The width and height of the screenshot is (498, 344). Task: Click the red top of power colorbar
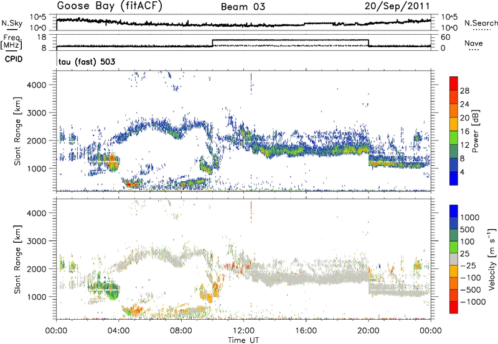[454, 83]
